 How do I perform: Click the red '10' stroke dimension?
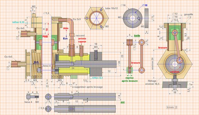47,29
